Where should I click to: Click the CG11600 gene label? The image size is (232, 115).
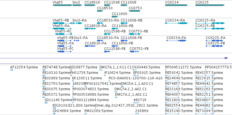click(x=119, y=14)
